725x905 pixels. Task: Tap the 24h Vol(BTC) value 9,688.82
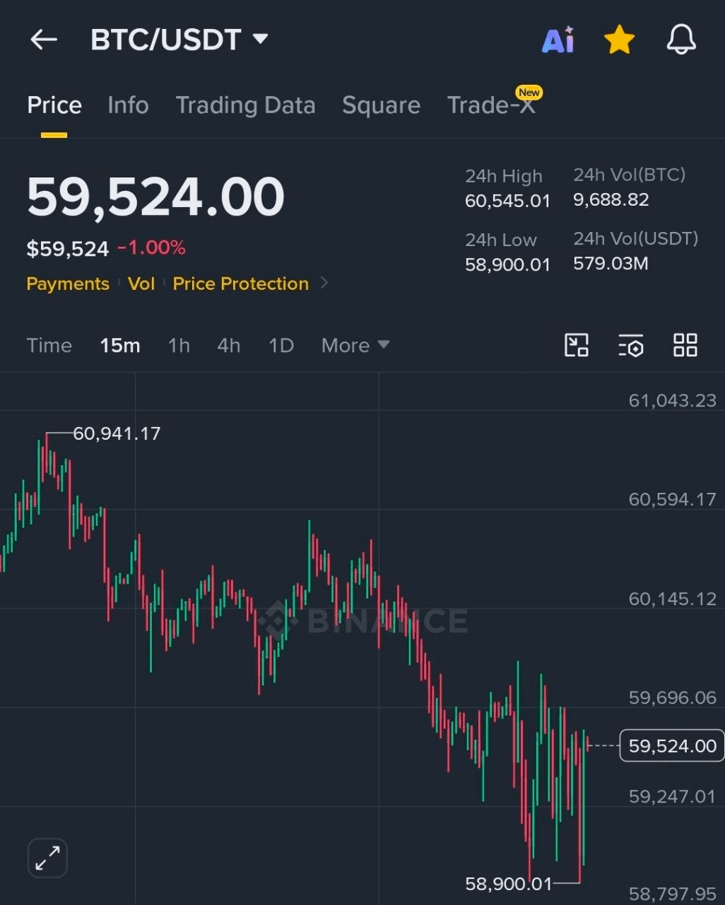[x=611, y=199]
